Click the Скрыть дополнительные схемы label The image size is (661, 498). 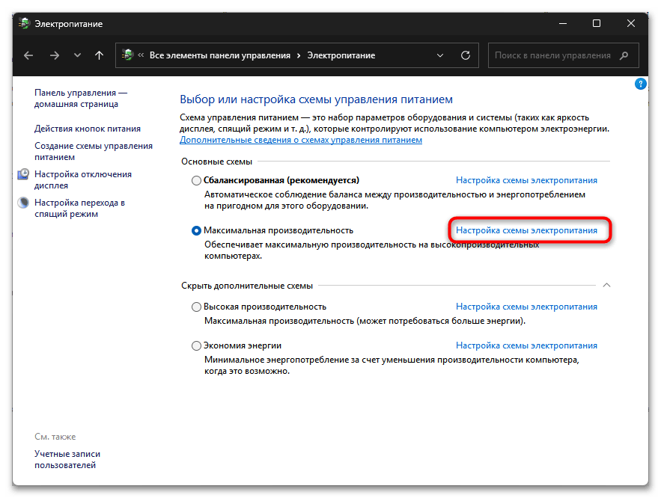tap(247, 286)
